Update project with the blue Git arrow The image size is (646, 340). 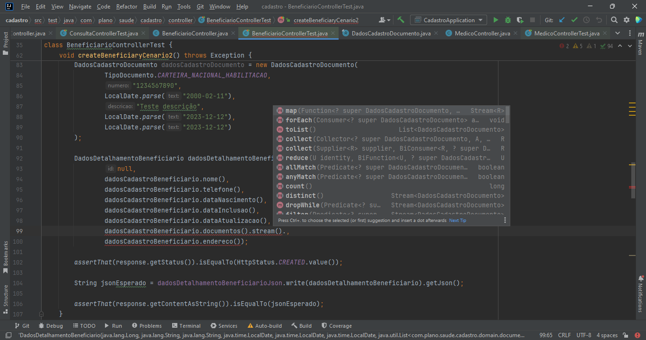[562, 20]
